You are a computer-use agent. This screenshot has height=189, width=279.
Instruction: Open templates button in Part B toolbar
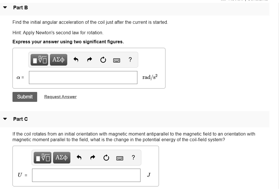pyautogui.click(x=39, y=60)
